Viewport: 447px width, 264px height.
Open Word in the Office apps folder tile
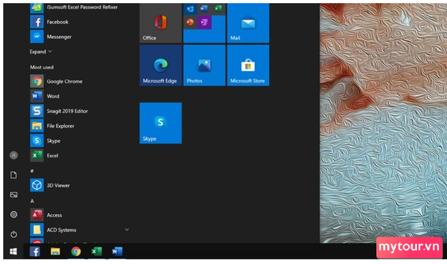coord(204,9)
